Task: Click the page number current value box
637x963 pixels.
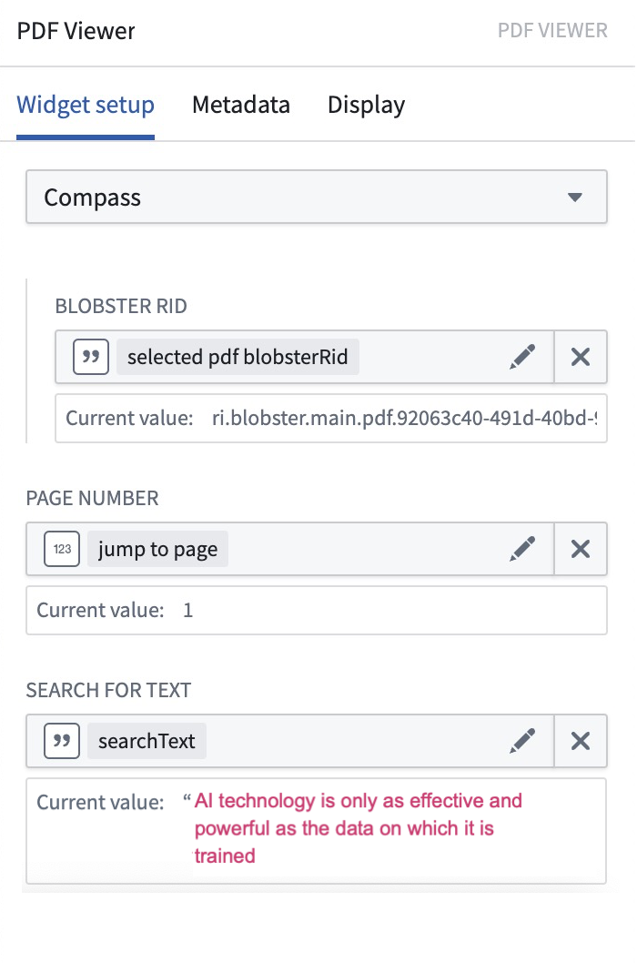Action: 317,611
